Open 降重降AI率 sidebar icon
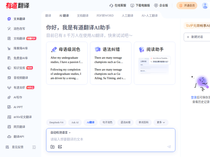 9,48
